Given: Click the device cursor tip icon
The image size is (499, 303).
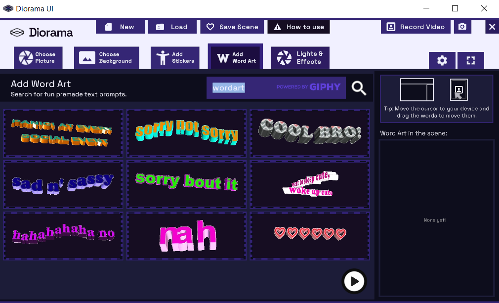Looking at the screenshot, I should coord(458,89).
